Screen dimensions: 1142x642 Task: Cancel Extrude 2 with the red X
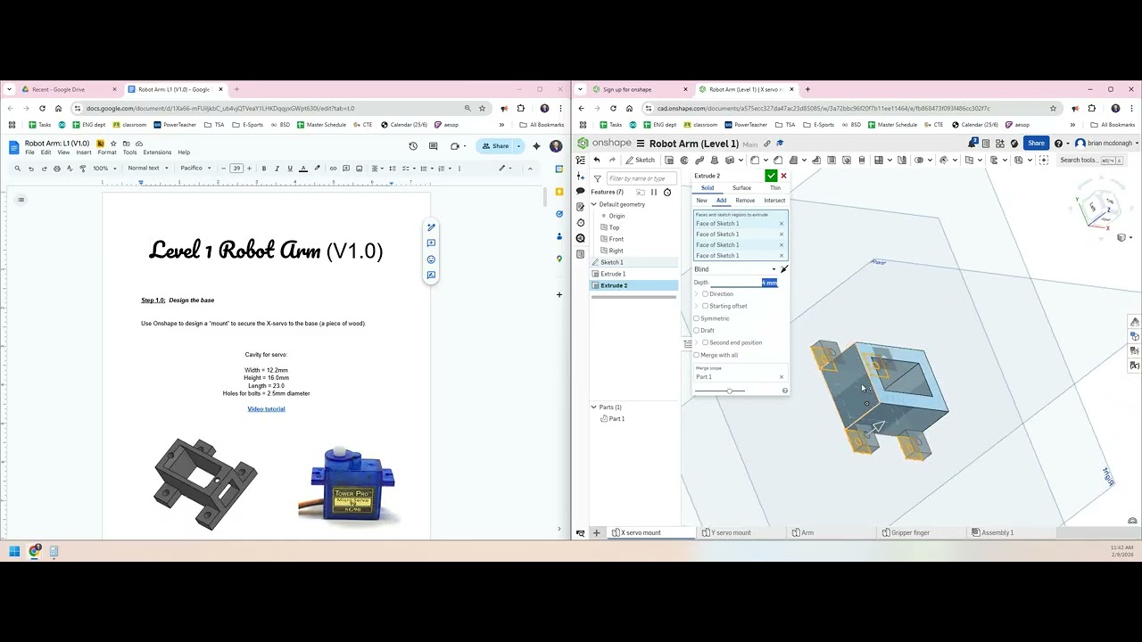click(x=783, y=176)
